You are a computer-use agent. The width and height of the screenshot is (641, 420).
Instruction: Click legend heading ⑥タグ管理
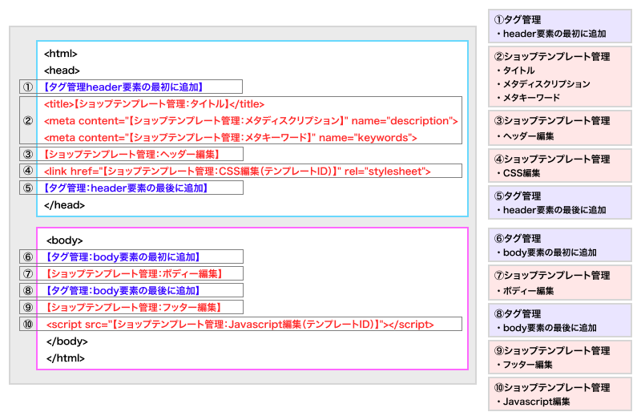click(x=517, y=238)
